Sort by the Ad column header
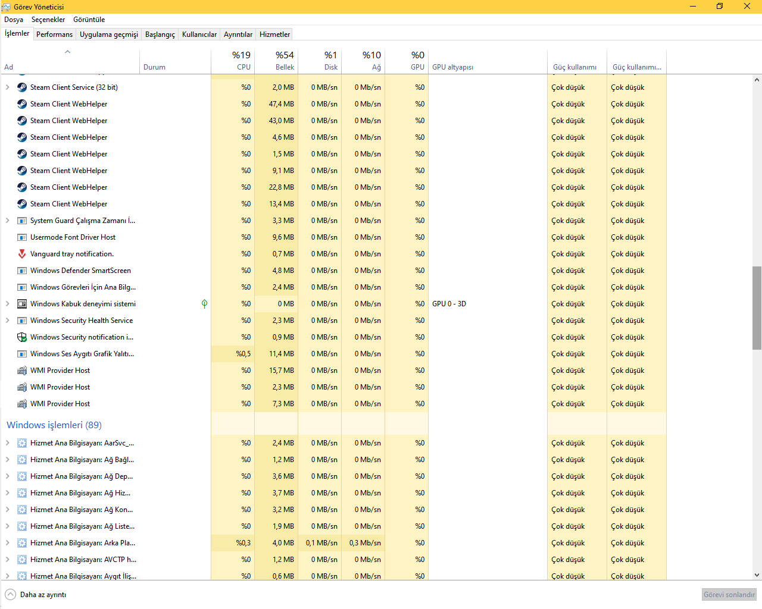 coord(70,61)
